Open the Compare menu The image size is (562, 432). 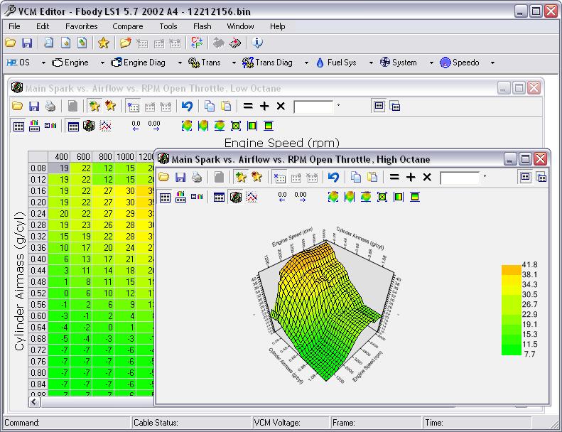click(x=127, y=26)
